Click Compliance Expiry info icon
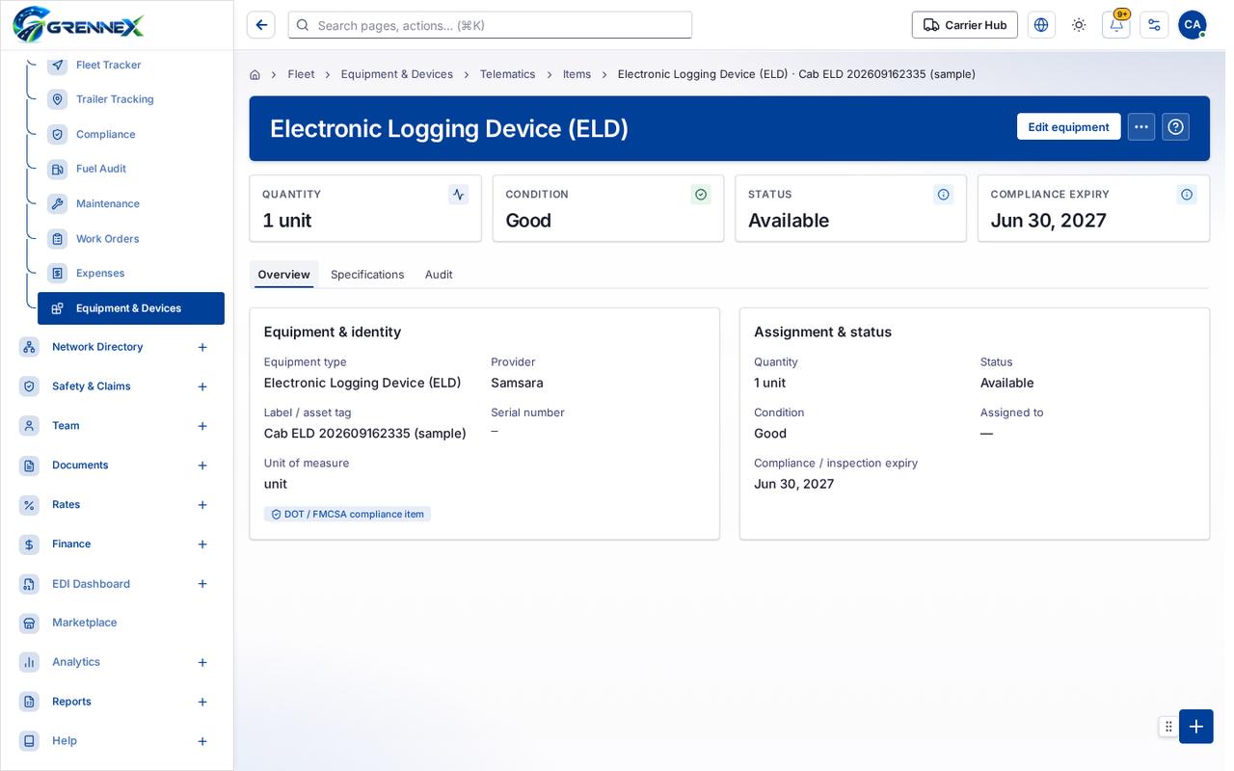1234x771 pixels. [1187, 195]
